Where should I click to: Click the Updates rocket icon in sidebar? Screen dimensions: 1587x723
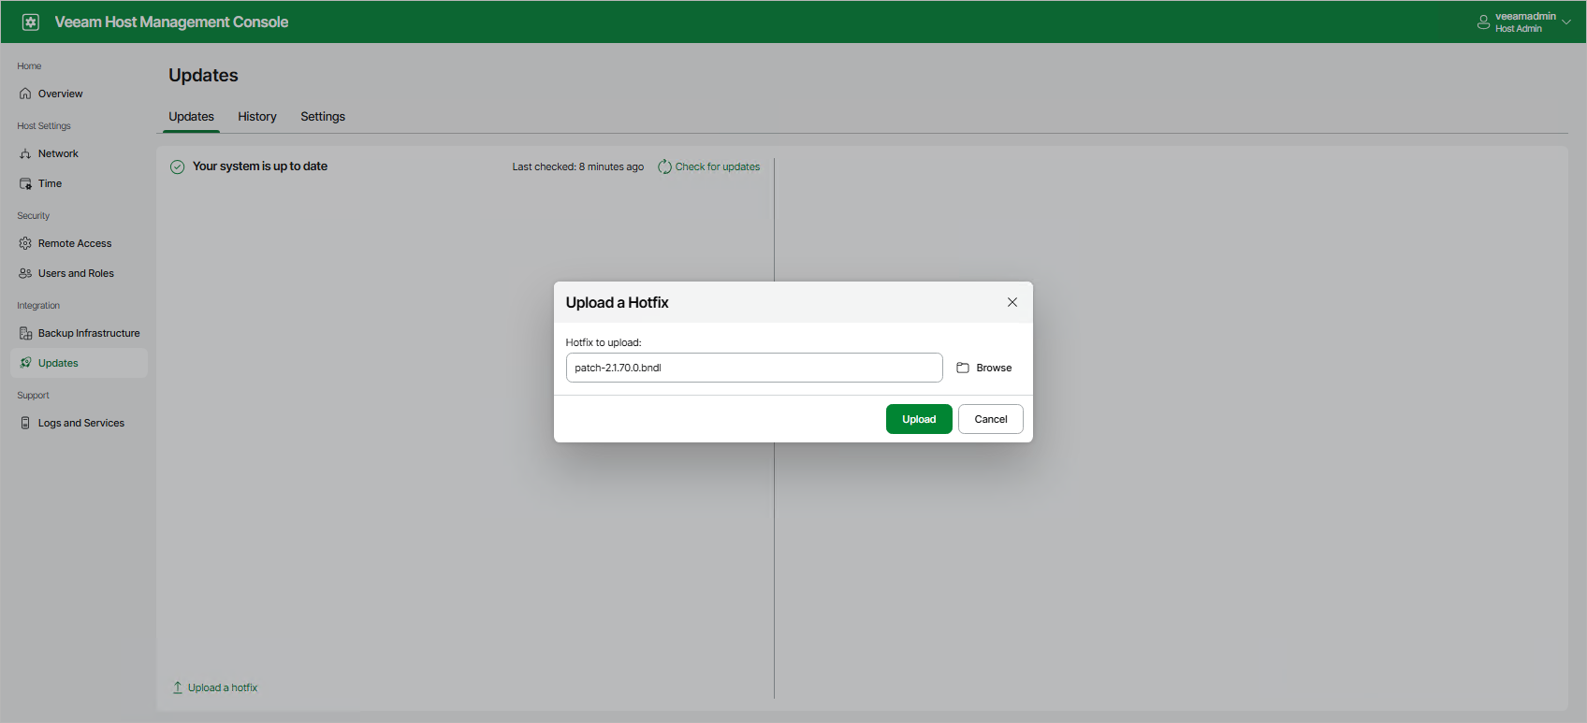[x=25, y=363]
